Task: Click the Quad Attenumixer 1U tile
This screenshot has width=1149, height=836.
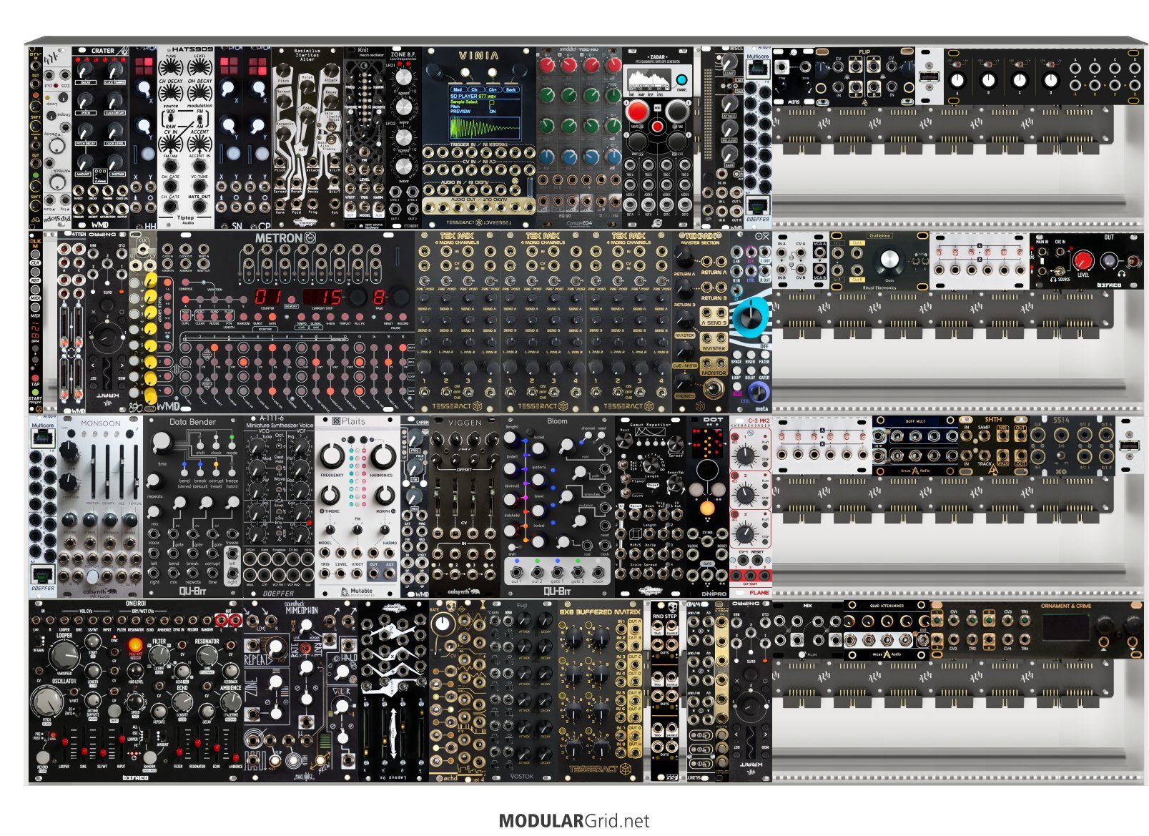Action: 887,630
